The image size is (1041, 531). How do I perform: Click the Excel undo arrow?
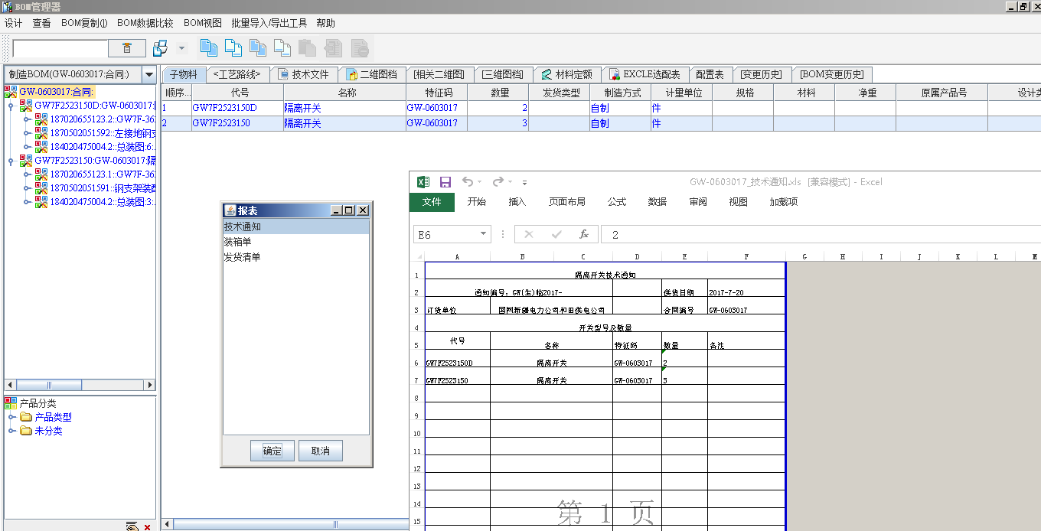(x=468, y=182)
